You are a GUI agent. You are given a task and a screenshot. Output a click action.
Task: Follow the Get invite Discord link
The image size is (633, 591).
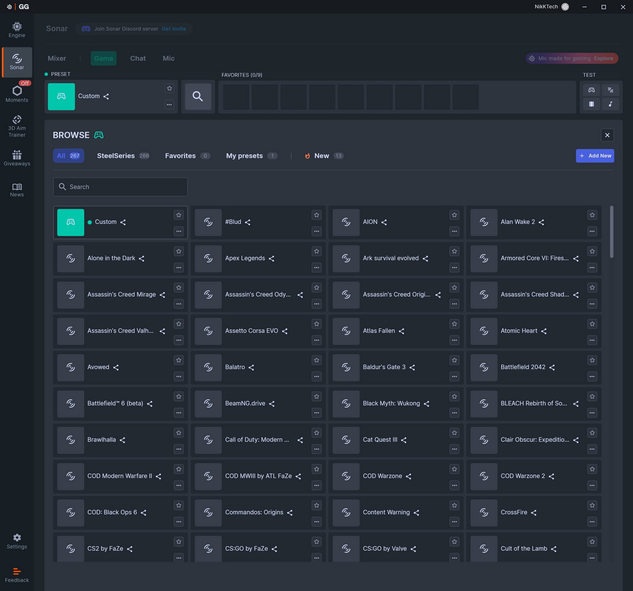174,29
